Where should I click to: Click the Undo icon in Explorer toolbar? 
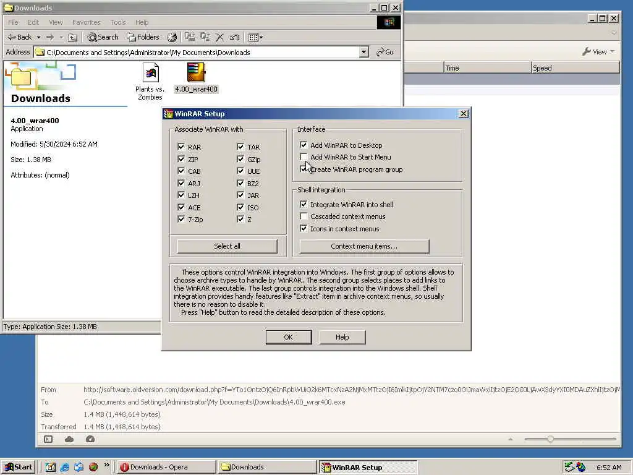[x=234, y=37]
